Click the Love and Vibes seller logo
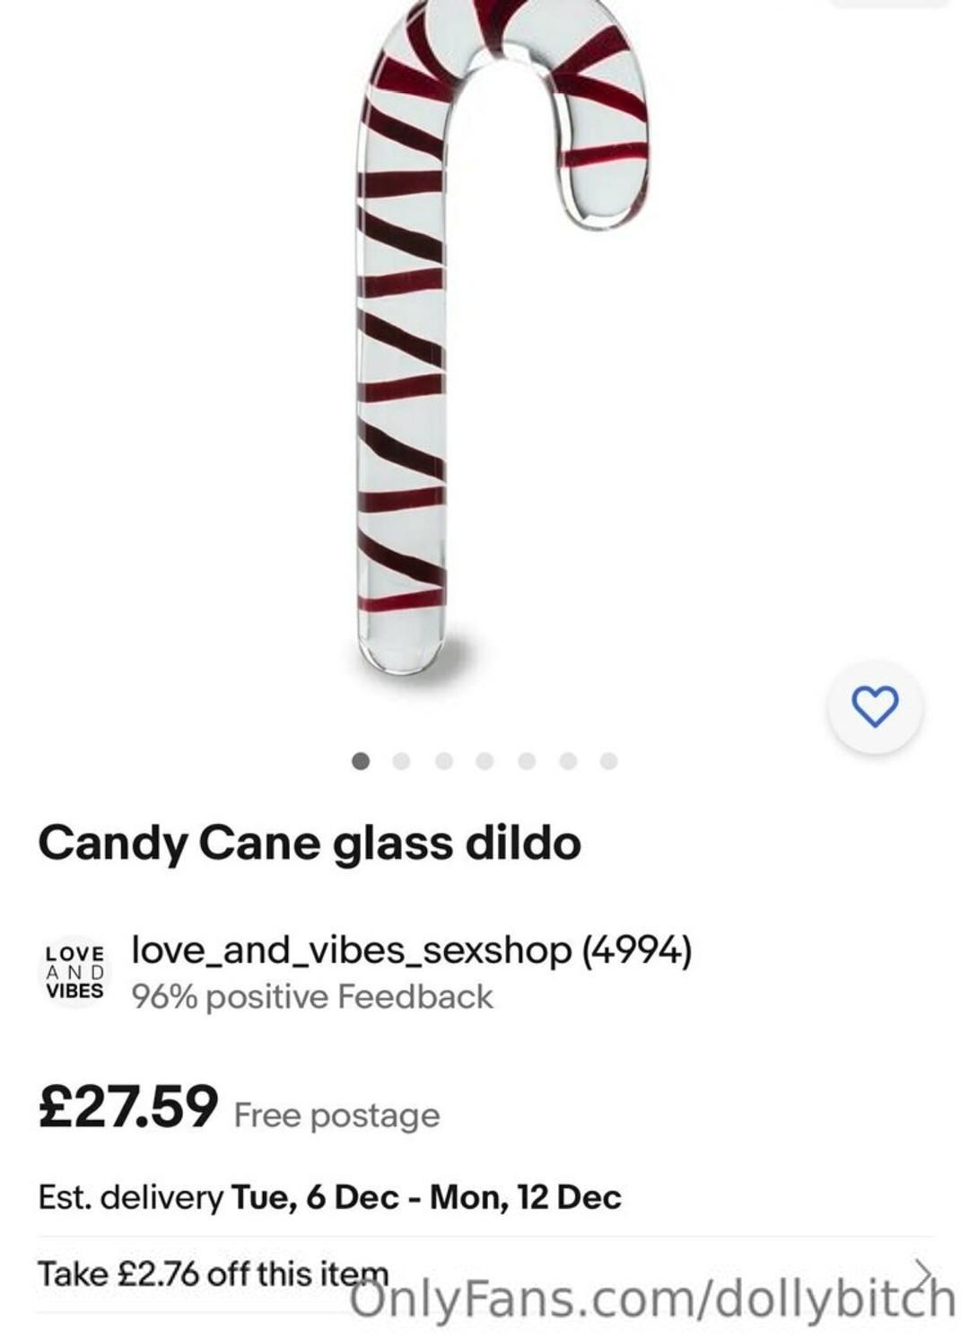The width and height of the screenshot is (969, 1339). click(74, 972)
